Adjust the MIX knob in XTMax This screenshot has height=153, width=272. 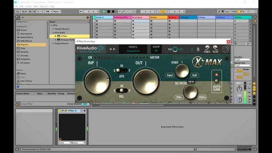175,49
